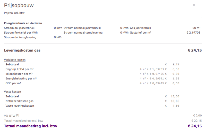This screenshot has height=131, width=206.
Task: Click the Variabele kosten underlined heading
Action: (x=15, y=60)
